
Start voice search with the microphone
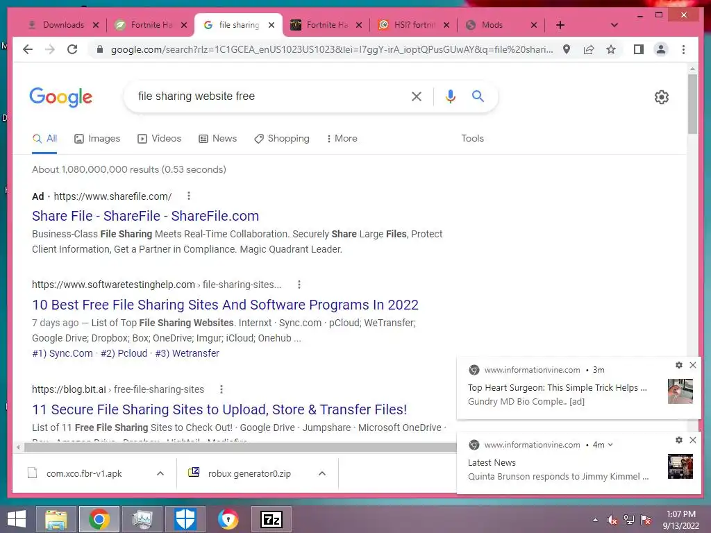point(450,96)
